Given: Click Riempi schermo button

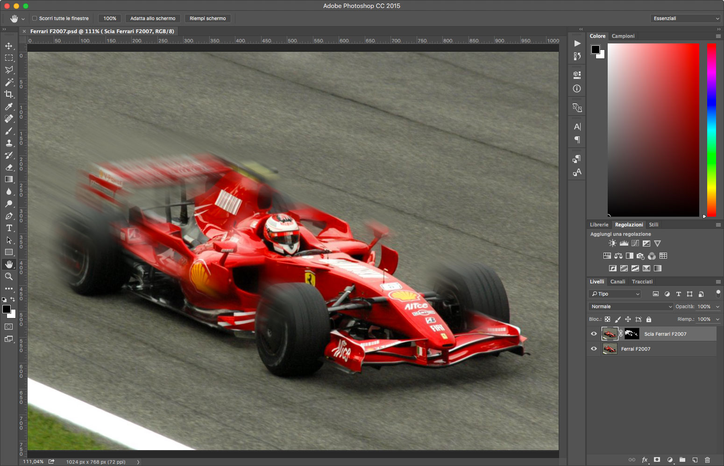Looking at the screenshot, I should coord(208,18).
